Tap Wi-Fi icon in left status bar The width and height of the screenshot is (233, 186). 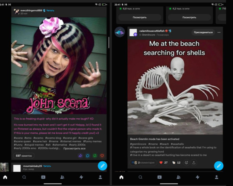(x=96, y=5)
